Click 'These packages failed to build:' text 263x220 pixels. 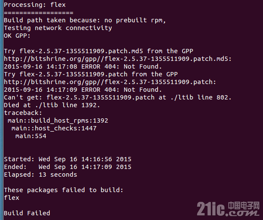(64, 190)
